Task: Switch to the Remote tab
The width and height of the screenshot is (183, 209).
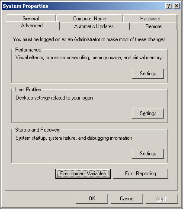Action: coord(154,26)
